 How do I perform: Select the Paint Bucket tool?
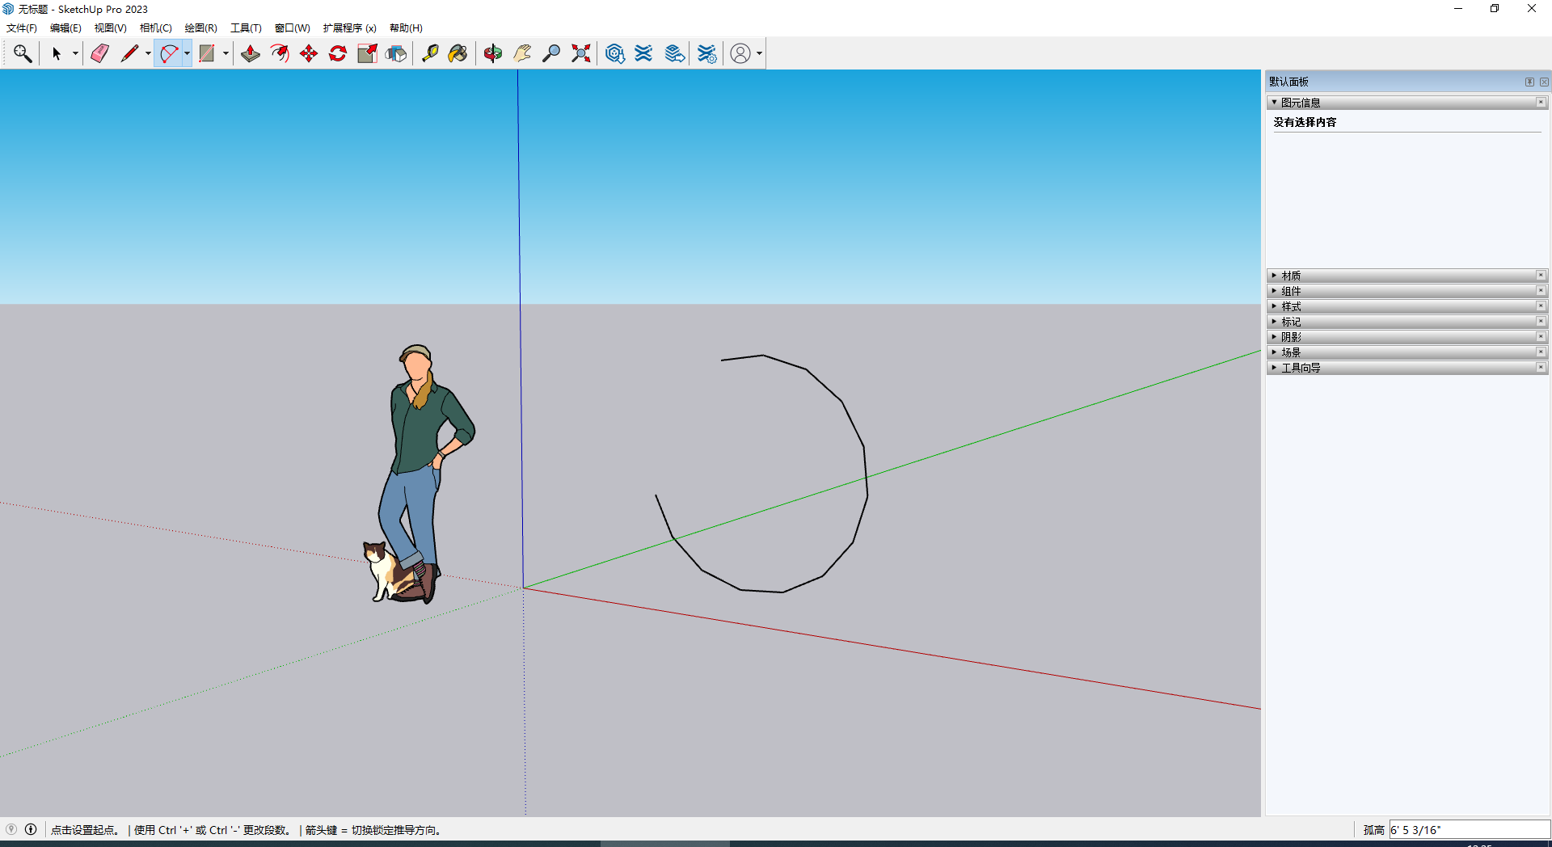click(458, 53)
